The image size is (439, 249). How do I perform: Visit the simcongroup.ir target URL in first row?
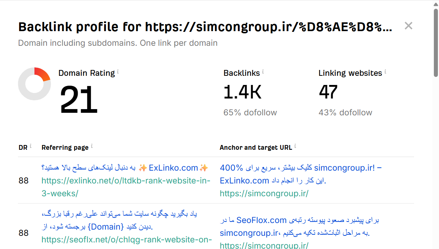[264, 193]
